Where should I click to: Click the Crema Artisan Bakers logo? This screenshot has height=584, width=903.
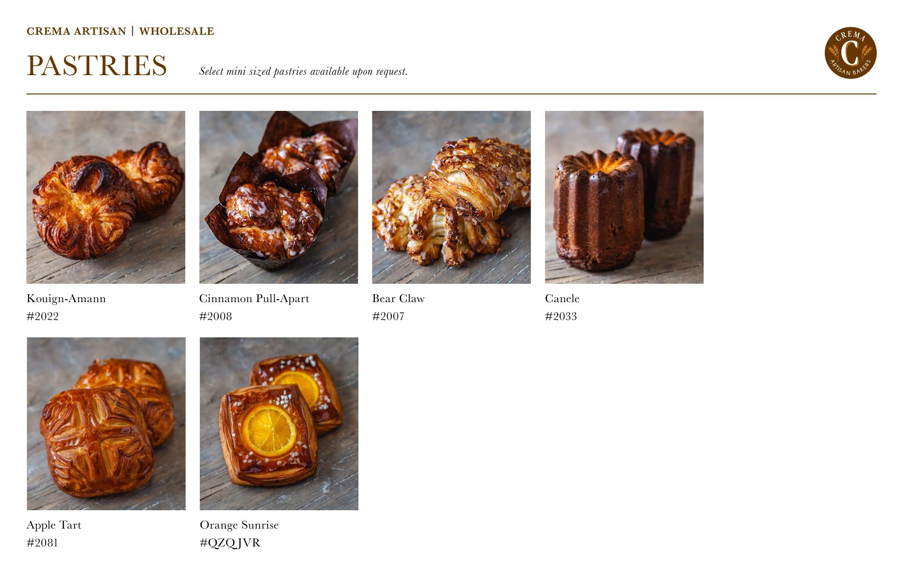pos(850,53)
